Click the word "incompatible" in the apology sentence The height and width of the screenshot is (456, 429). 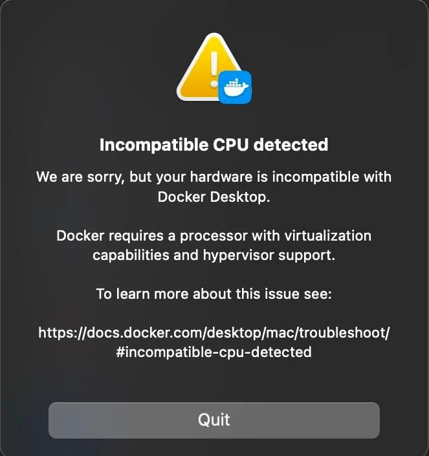[x=316, y=177]
